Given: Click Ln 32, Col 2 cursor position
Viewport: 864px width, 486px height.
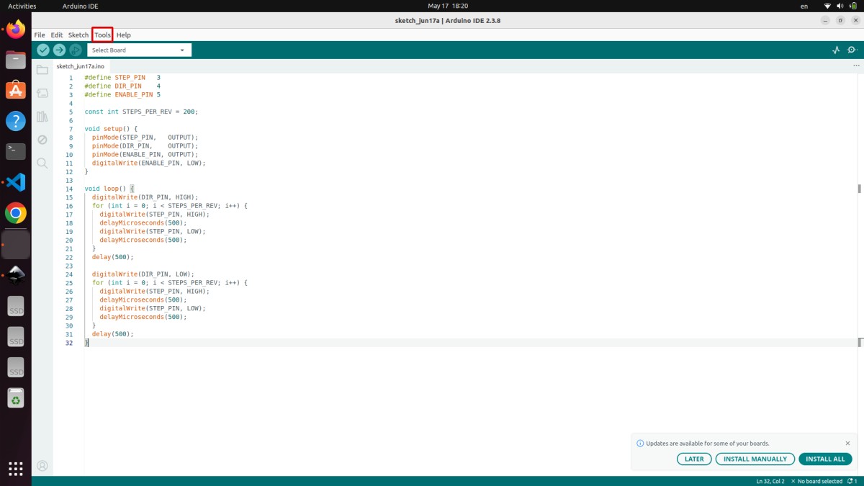Looking at the screenshot, I should pyautogui.click(x=770, y=481).
